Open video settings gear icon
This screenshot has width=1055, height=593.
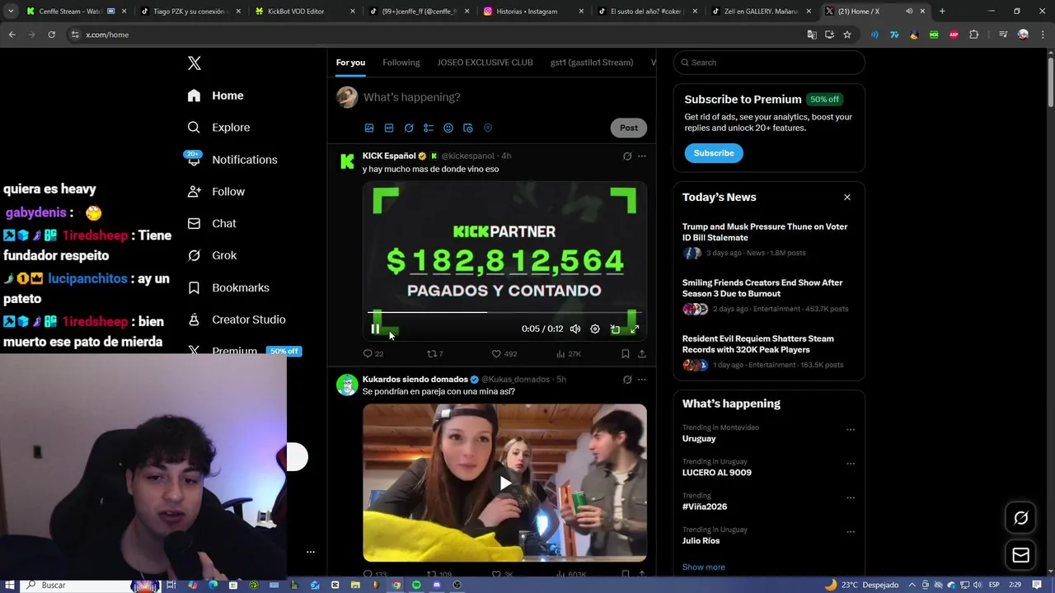(595, 329)
